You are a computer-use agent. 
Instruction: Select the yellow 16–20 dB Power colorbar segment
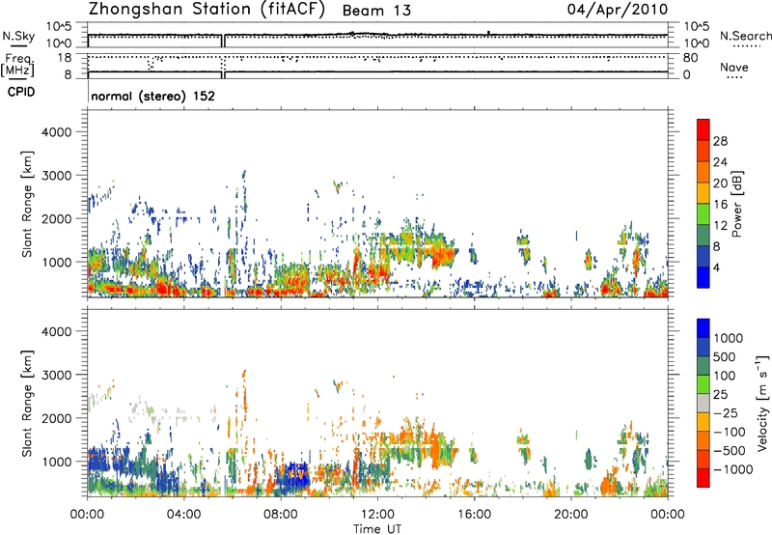703,192
